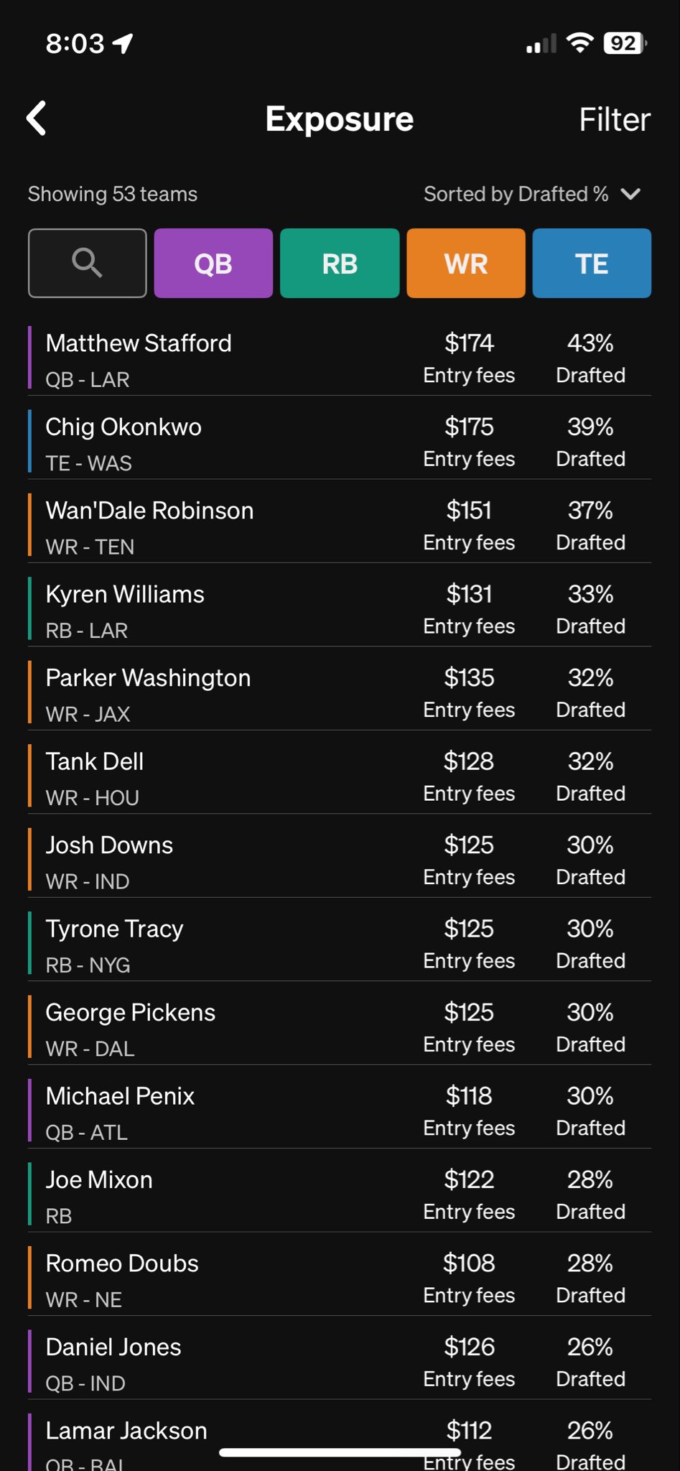Toggle the TE position filter
The width and height of the screenshot is (680, 1471).
coord(592,264)
